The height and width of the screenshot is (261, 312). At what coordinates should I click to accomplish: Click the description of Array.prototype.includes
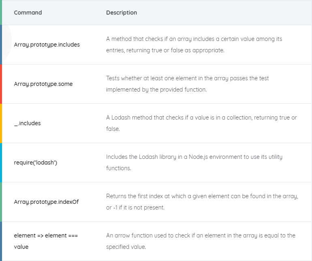click(194, 45)
